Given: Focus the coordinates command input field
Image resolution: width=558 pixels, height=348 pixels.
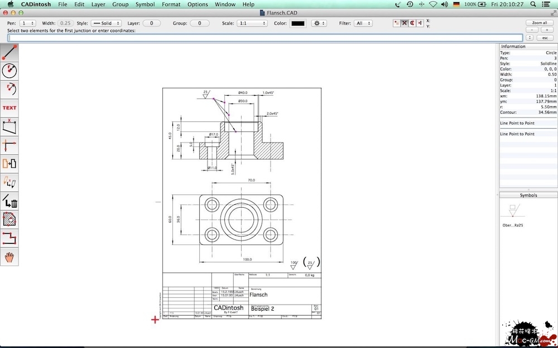Looking at the screenshot, I should [266, 38].
